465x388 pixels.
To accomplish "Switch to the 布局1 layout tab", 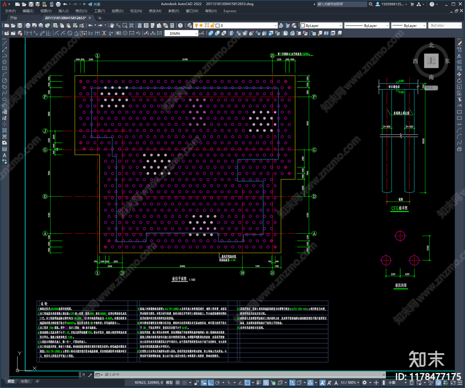I will 25,381.
